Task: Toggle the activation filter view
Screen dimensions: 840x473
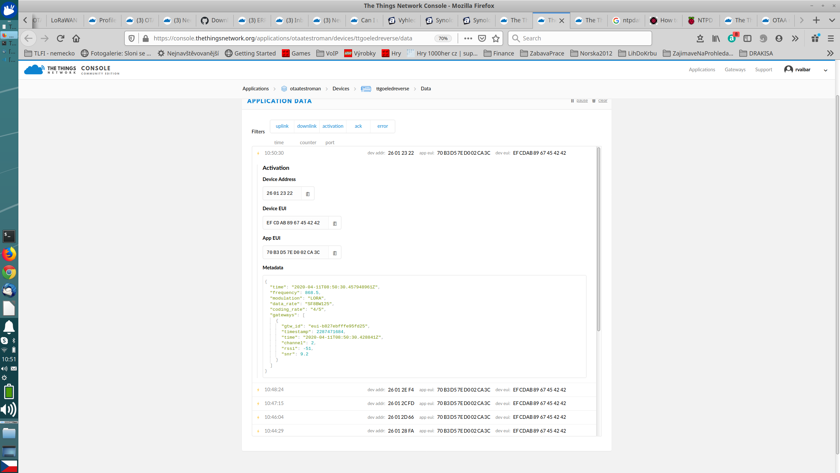Action: pos(332,126)
